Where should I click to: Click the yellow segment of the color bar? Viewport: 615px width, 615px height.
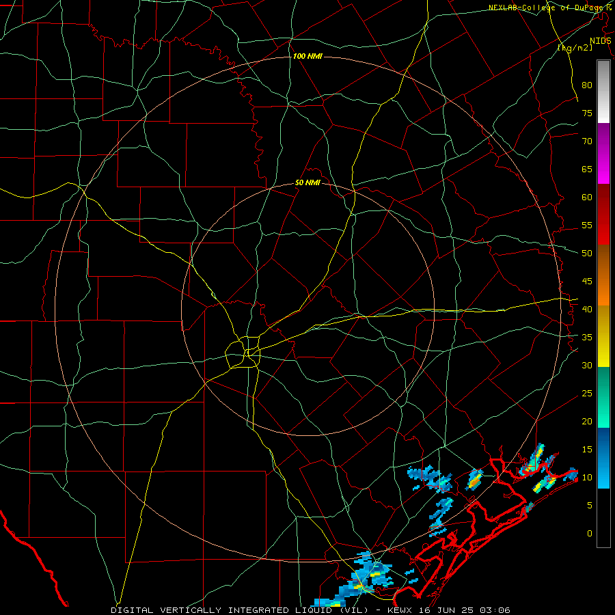click(x=603, y=336)
